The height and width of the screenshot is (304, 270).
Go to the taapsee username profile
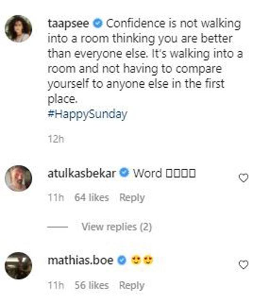68,23
